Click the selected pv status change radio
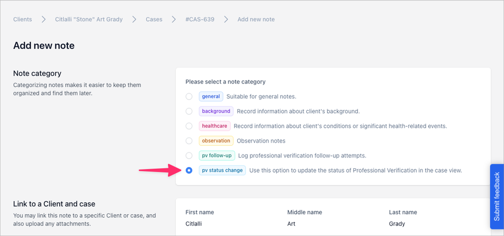 tap(189, 170)
